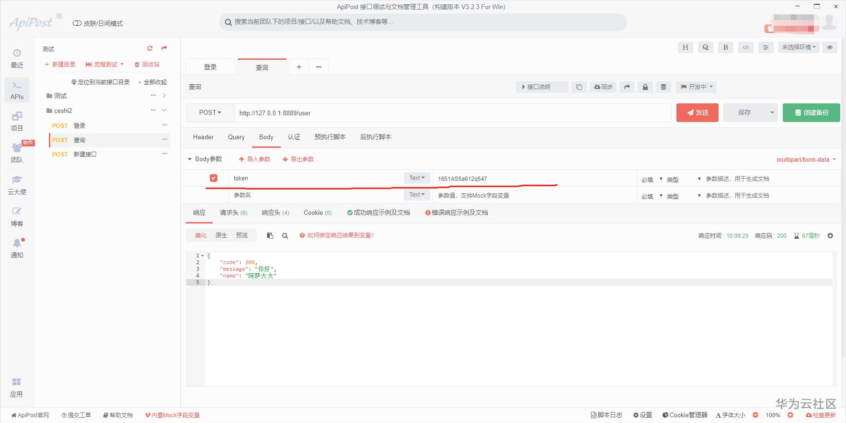The width and height of the screenshot is (846, 423).
Task: Click the refresh icon beside 测试 project
Action: 150,48
